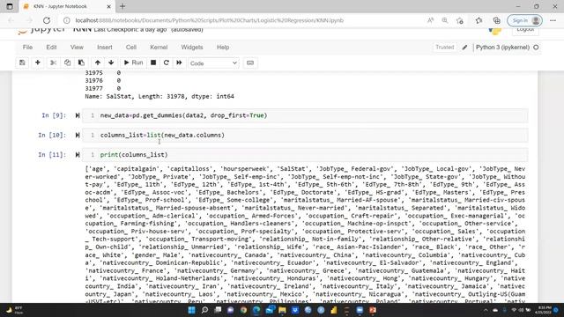The height and width of the screenshot is (317, 564).
Task: Click the browser address bar URL
Action: click(210, 20)
